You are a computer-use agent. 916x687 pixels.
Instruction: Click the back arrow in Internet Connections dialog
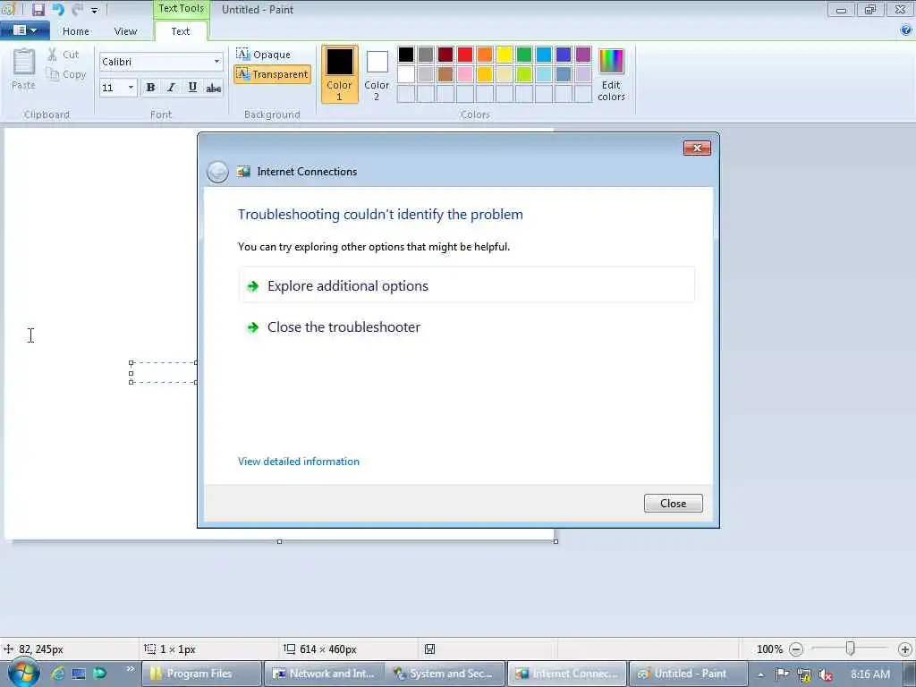tap(218, 172)
